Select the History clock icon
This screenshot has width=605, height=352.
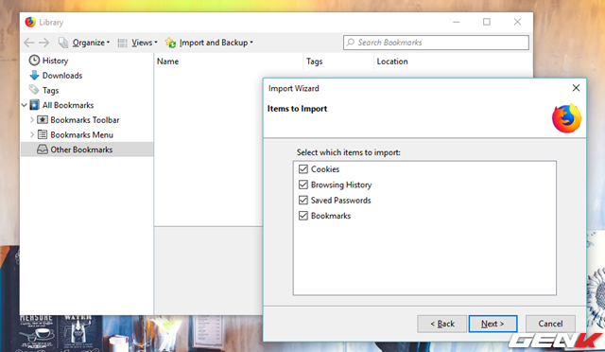tap(34, 61)
